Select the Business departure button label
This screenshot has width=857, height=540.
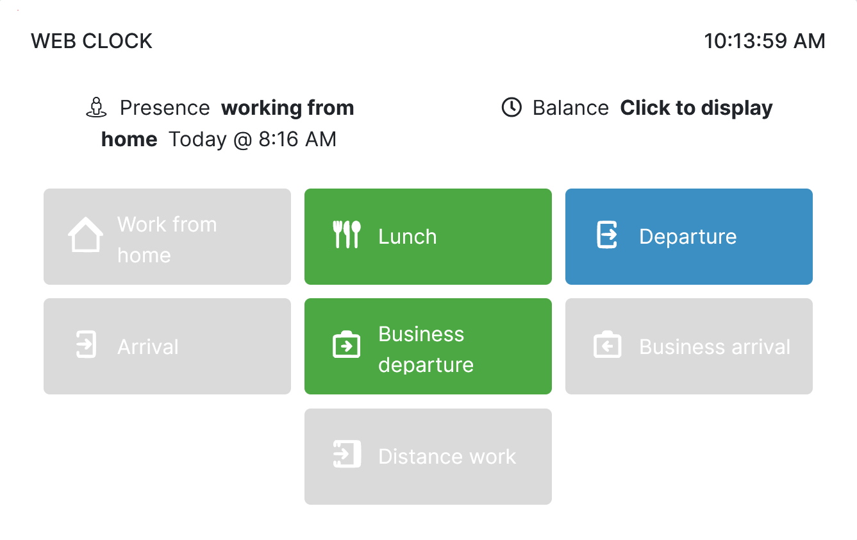[426, 349]
